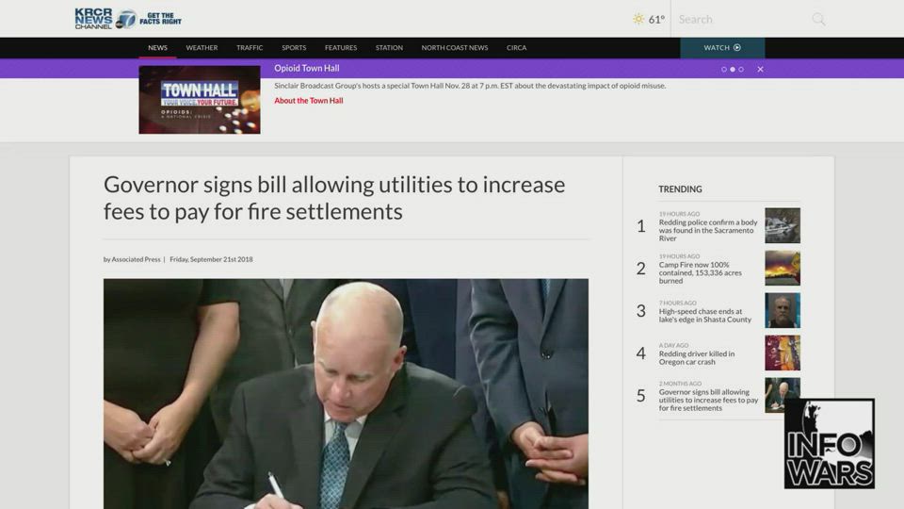Click the Redding police story thumbnail
This screenshot has width=904, height=509.
click(x=782, y=225)
